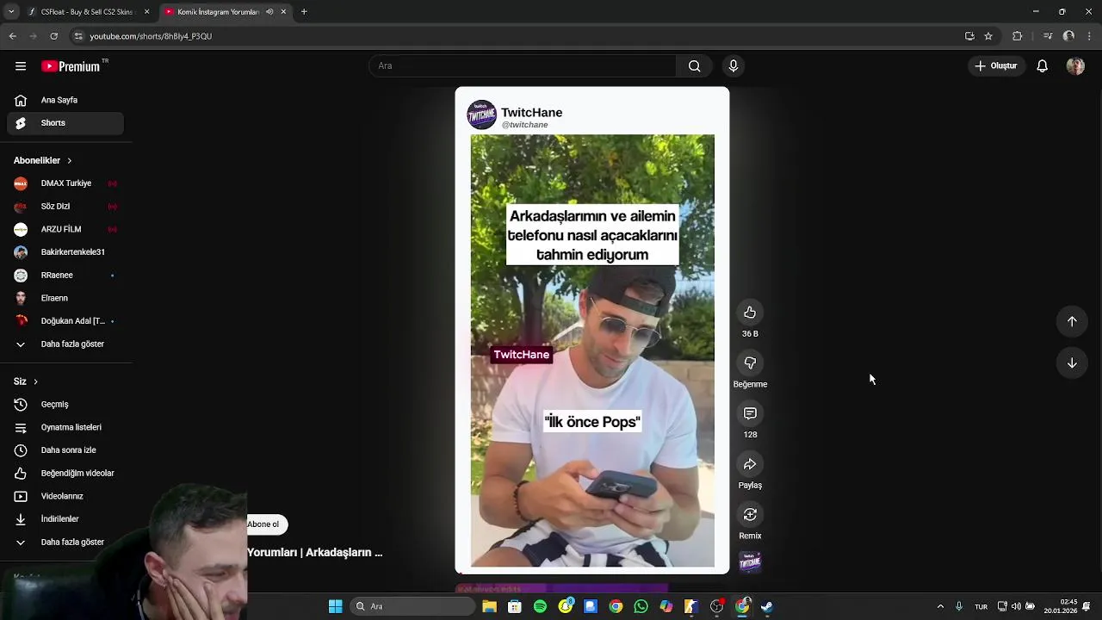Viewport: 1102px width, 620px height.
Task: Open TwitcHane sound thumbnail below Remix
Action: tap(750, 562)
